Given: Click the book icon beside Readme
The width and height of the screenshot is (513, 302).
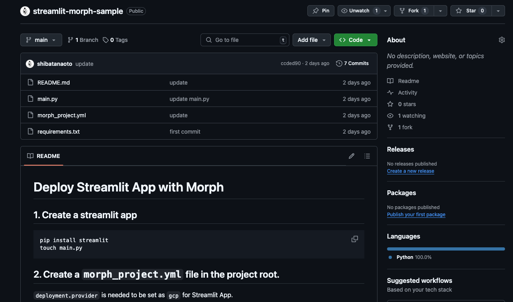Looking at the screenshot, I should tap(390, 81).
